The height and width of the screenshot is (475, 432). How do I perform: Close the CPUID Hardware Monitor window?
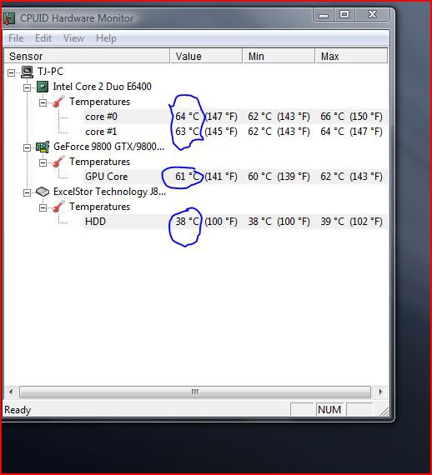point(372,15)
